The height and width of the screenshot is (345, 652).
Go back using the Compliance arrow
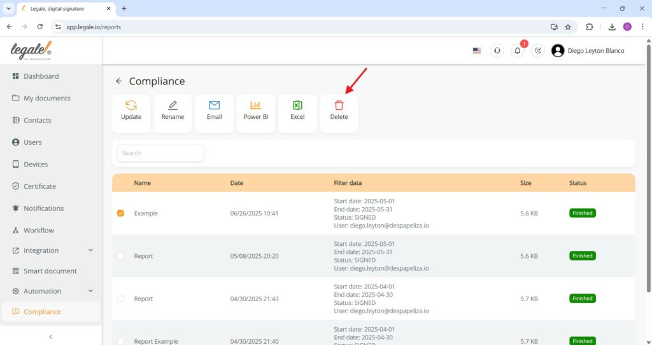(119, 81)
